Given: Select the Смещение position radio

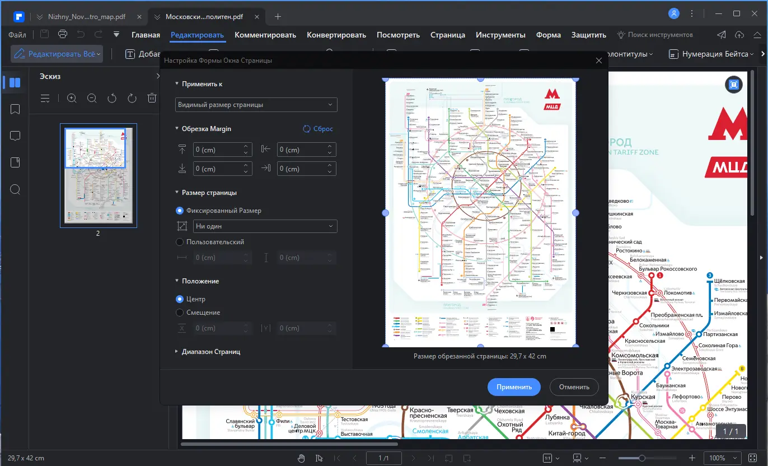Looking at the screenshot, I should coord(180,313).
